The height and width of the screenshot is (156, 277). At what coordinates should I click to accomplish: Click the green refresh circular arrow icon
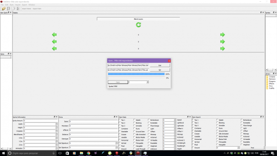pyautogui.click(x=138, y=25)
